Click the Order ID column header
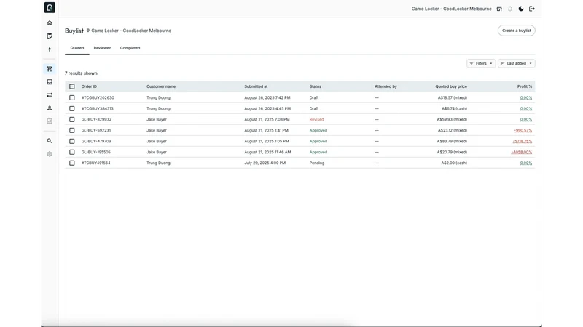Image resolution: width=583 pixels, height=327 pixels. (x=89, y=86)
